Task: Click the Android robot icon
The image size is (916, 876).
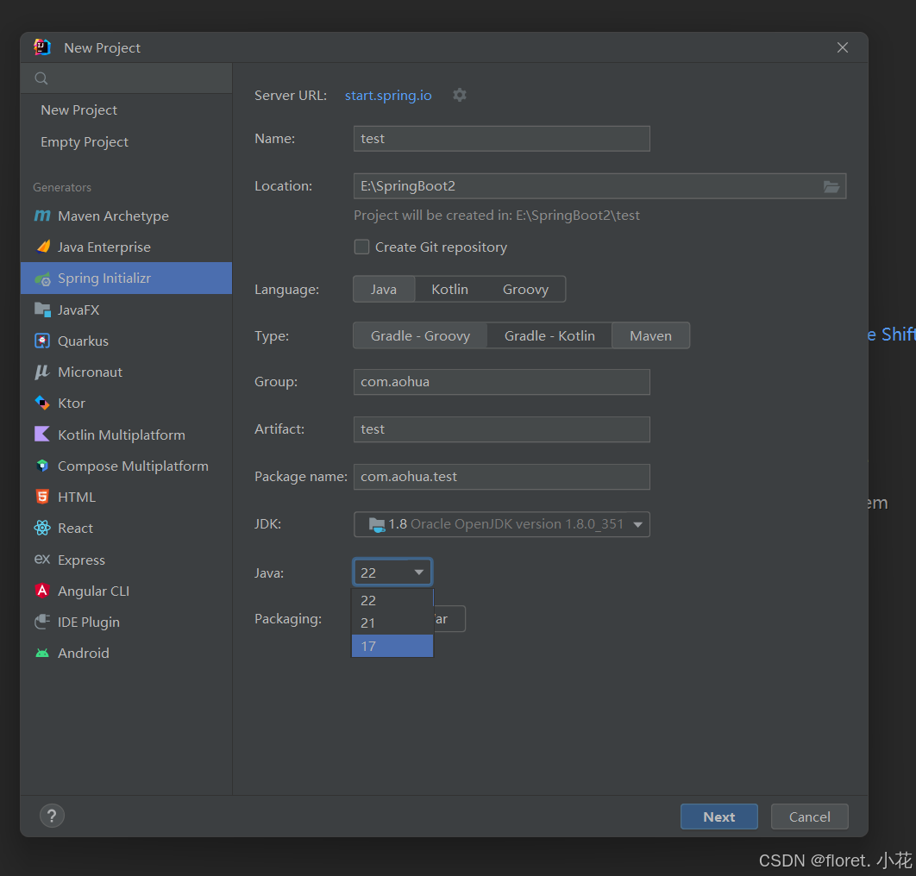Action: coord(42,653)
